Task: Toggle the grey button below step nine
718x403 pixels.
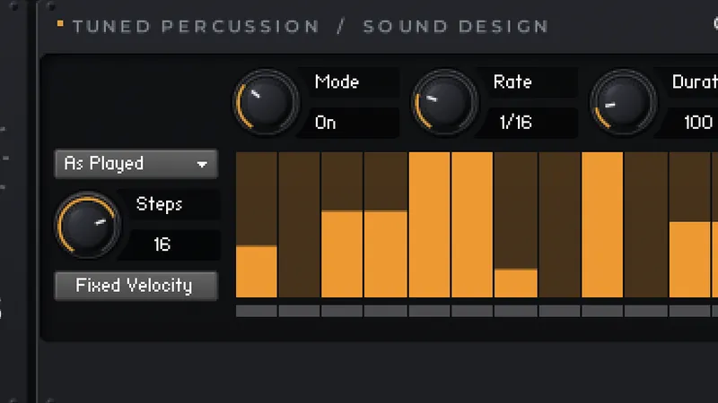Action: click(x=602, y=312)
